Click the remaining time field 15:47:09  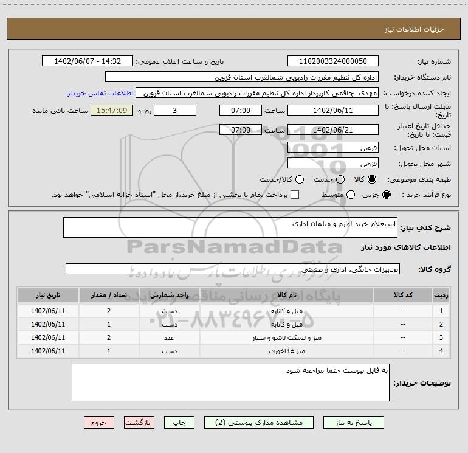(x=112, y=110)
